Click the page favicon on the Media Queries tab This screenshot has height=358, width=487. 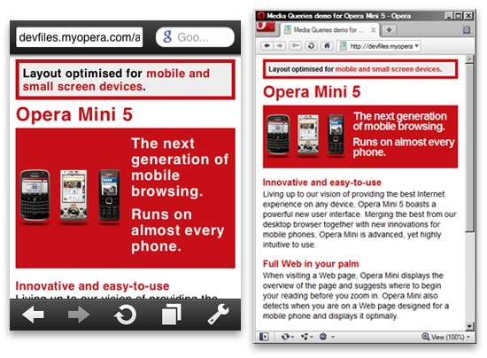288,29
